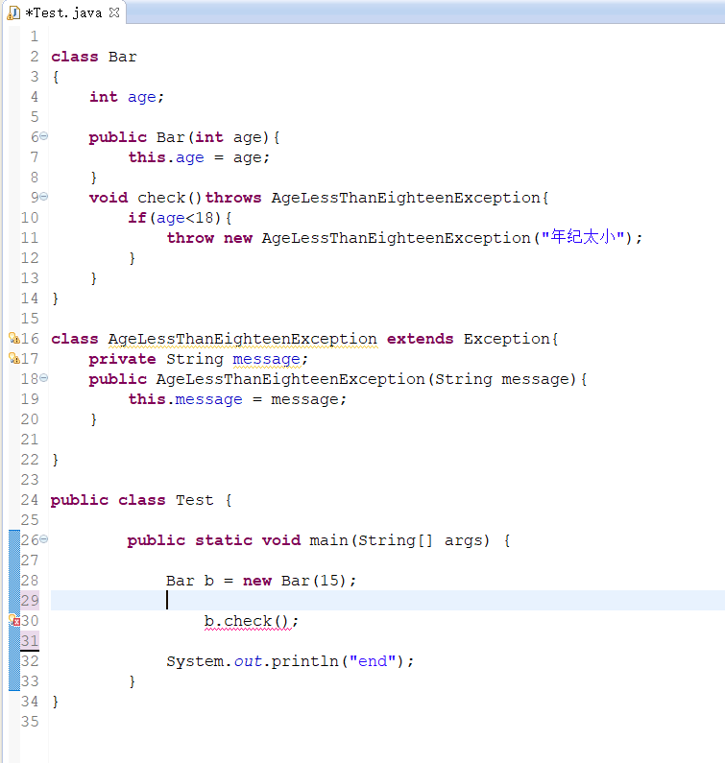Viewport: 725px width, 763px height.
Task: Click 'Bar b = new Bar(15);' statement
Action: click(261, 581)
